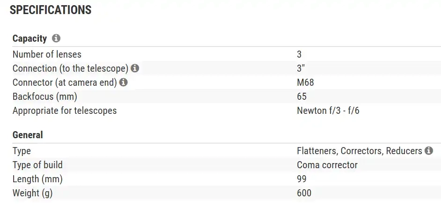Click the M68 connector value

[x=305, y=82]
